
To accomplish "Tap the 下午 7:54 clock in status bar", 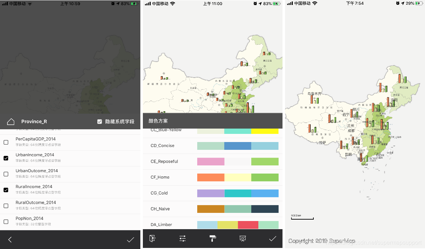I will coord(355,3).
